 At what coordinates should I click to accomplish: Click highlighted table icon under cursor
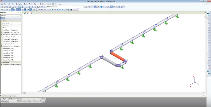point(29,7)
